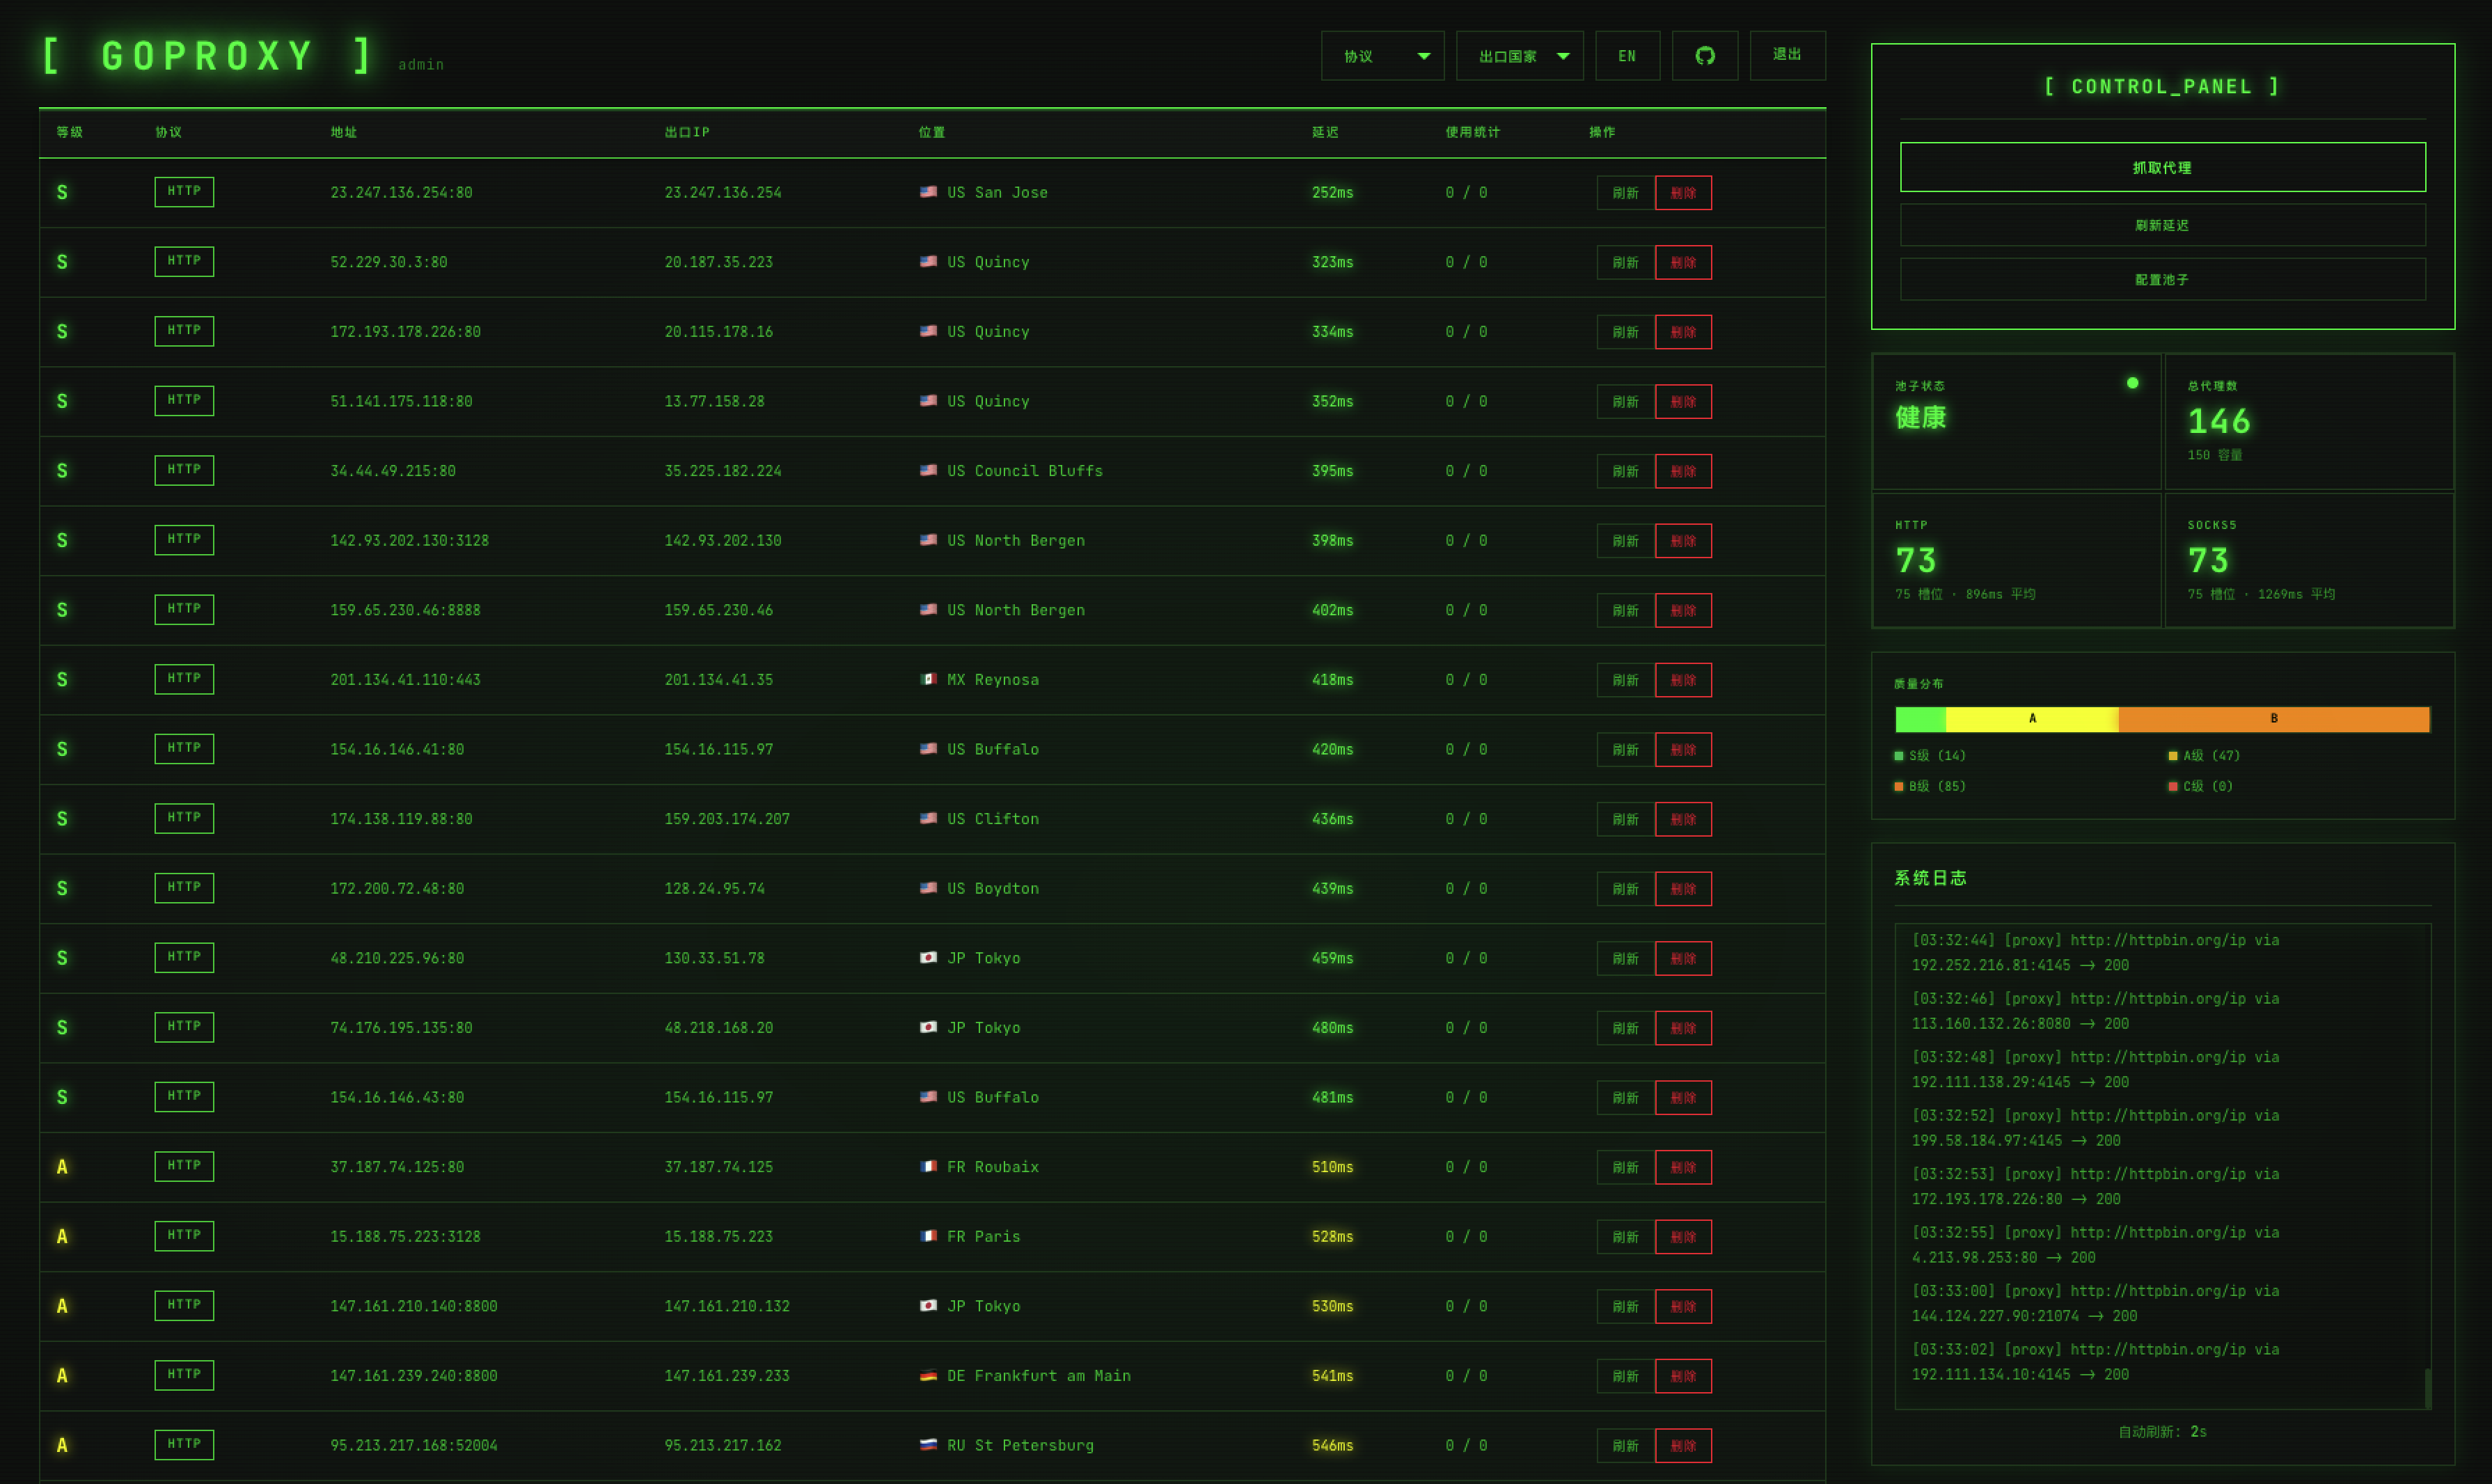Image resolution: width=2492 pixels, height=1484 pixels.
Task: Click the 延迟 latency column header
Action: coord(1325,132)
